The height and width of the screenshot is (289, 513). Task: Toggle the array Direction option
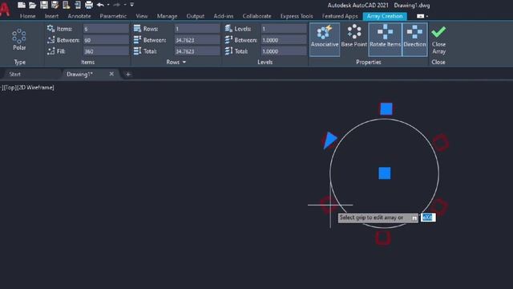click(x=414, y=39)
